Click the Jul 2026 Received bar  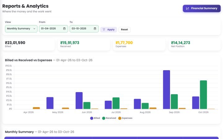tap(116, 103)
